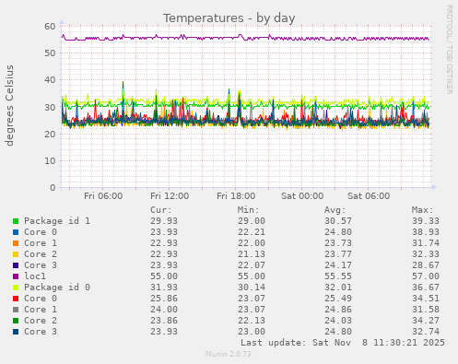This screenshot has width=458, height=364.
Task: Select the Core 3 max value 28.67
Action: (426, 265)
